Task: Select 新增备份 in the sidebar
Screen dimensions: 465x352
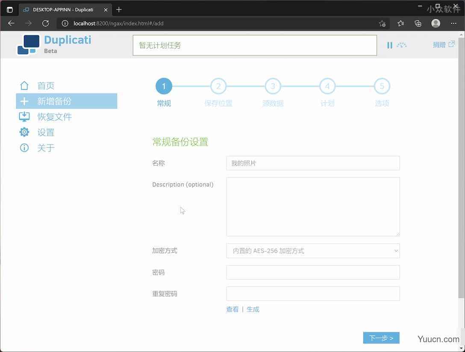Action: [x=67, y=101]
